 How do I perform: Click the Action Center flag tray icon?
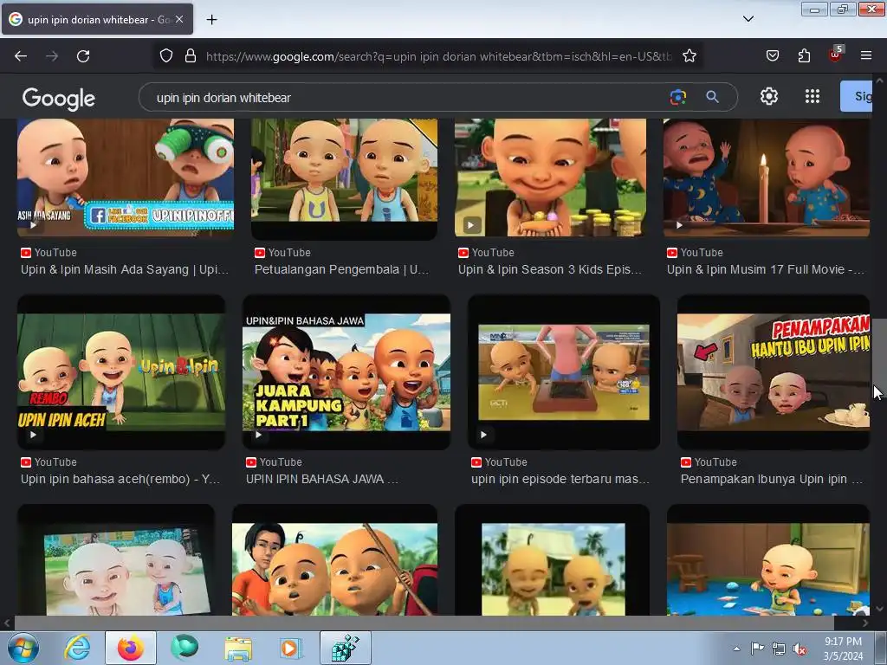tap(757, 649)
